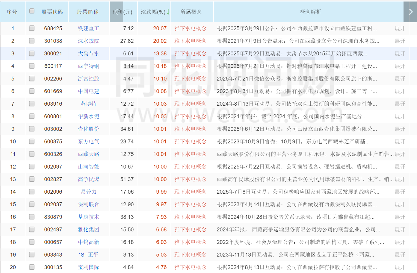Viewport: 417px width, 273px height.
Task: Expand the description for 宝利国际
Action: (400, 267)
